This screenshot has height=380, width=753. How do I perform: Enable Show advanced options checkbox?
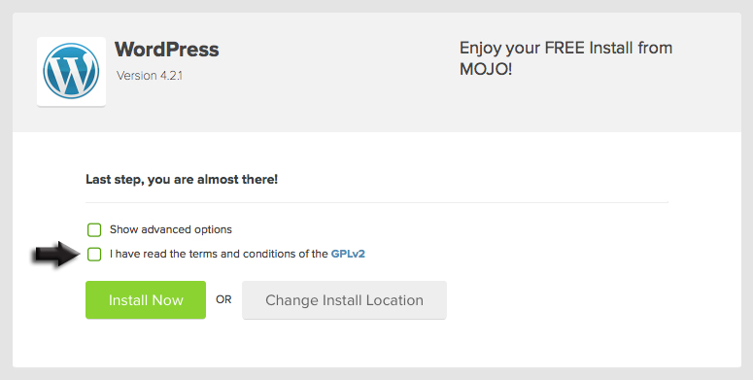click(94, 230)
